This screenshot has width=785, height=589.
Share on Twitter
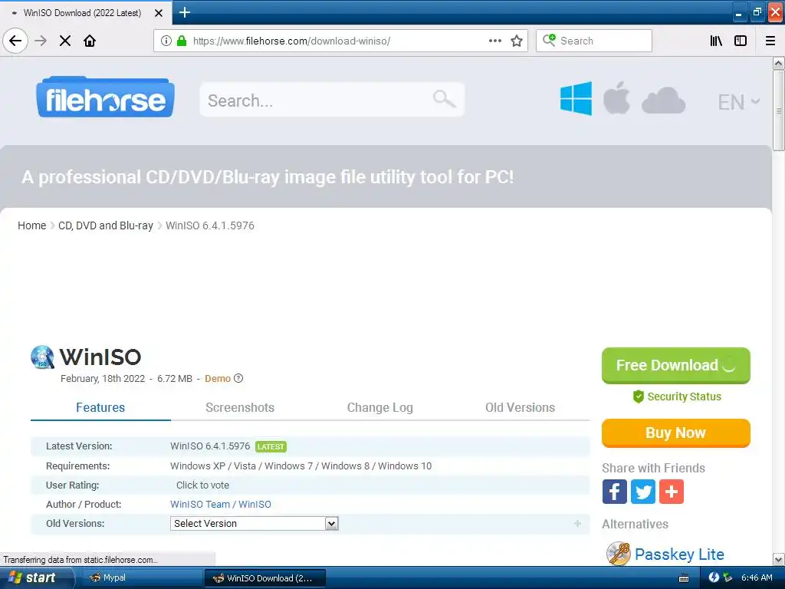click(x=643, y=492)
